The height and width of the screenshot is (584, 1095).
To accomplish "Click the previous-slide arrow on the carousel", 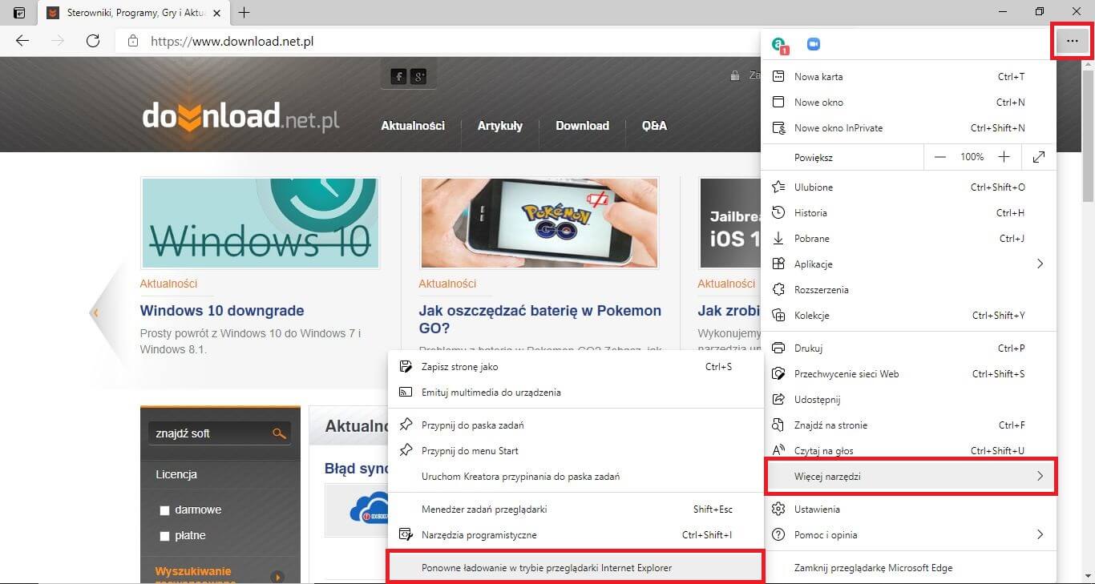I will point(95,312).
